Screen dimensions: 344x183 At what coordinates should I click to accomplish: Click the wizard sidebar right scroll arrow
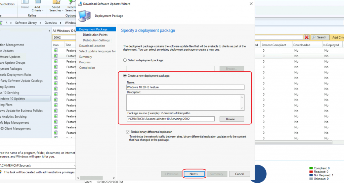pyautogui.click(x=114, y=178)
